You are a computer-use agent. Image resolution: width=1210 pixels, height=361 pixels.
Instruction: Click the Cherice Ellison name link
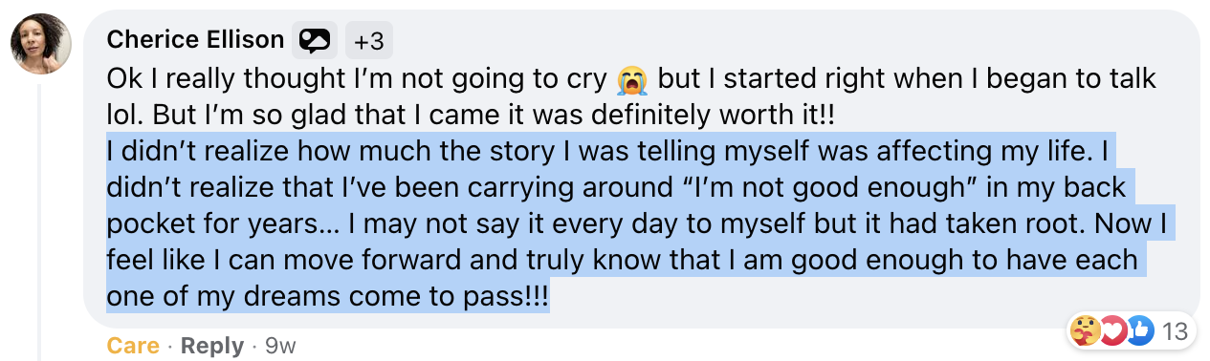click(x=195, y=40)
